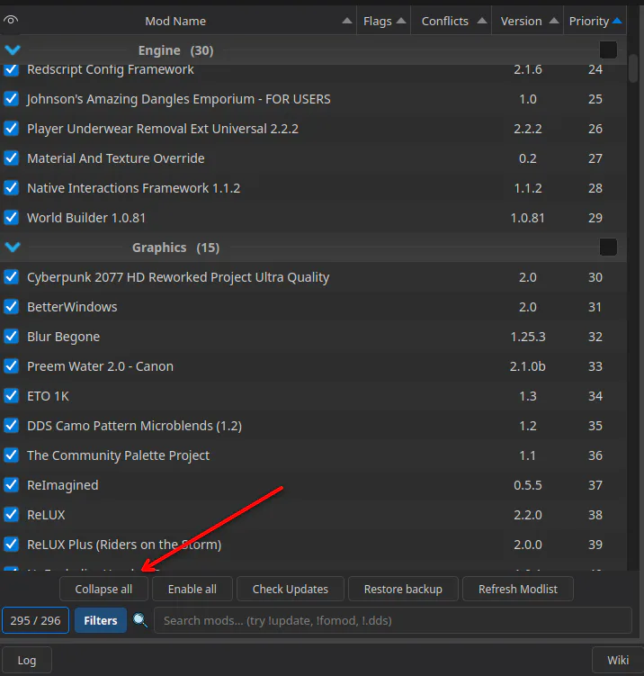Select the ETO 1K mod name

(x=48, y=396)
